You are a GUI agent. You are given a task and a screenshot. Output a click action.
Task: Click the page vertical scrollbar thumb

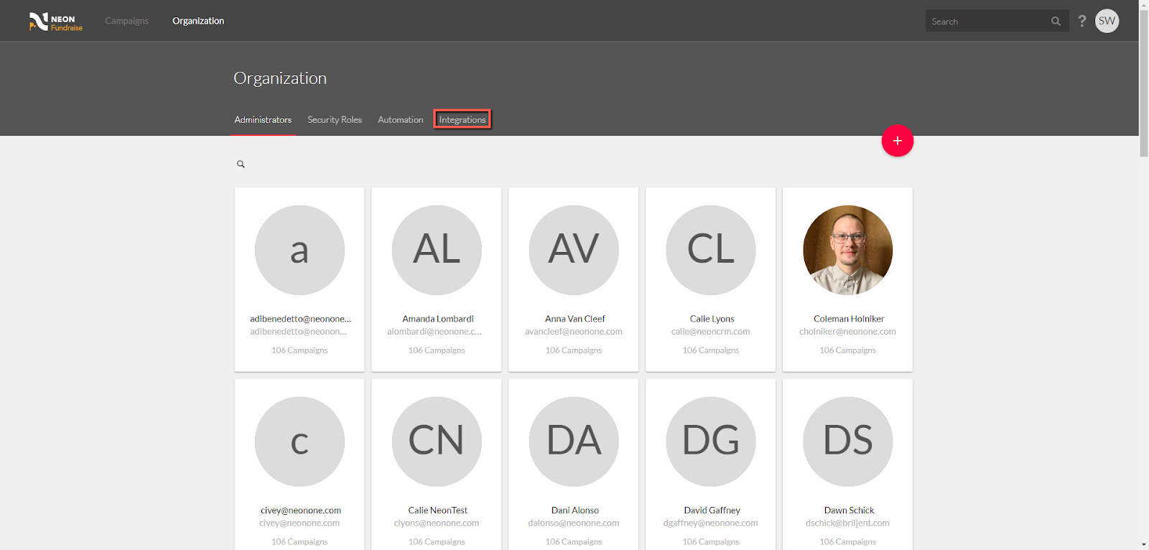pos(1144,83)
